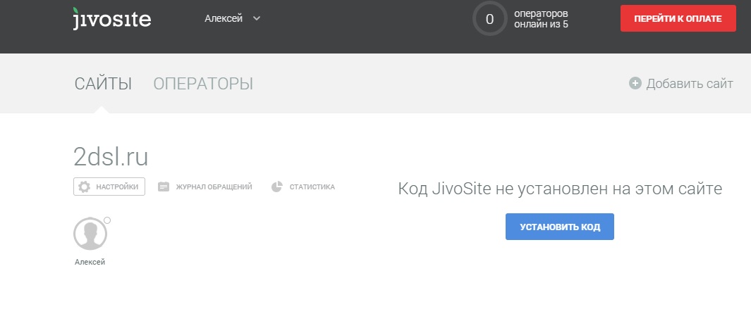
Task: Switch to the Операторы tab
Action: (x=203, y=84)
